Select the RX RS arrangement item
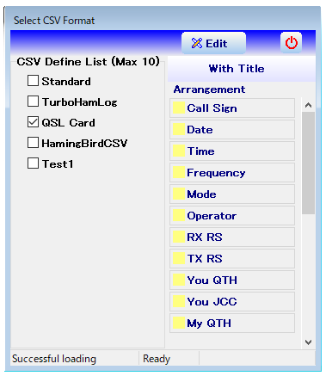This screenshot has width=326, height=376. coord(232,237)
